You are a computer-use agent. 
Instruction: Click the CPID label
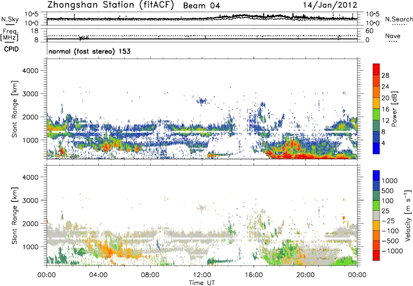tap(11, 49)
